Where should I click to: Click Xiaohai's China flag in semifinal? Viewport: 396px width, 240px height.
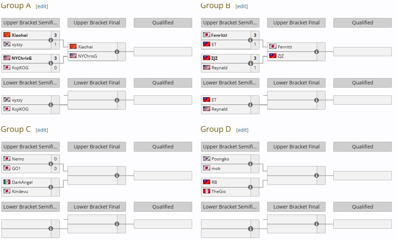point(7,35)
